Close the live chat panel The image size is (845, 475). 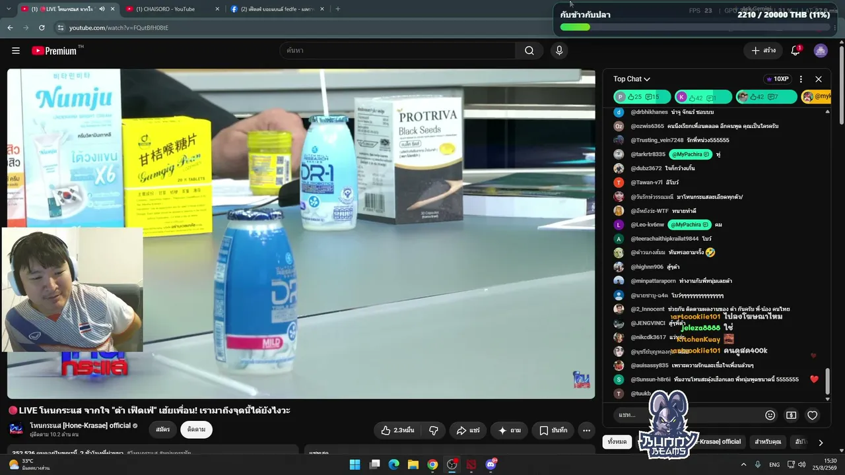pos(819,79)
